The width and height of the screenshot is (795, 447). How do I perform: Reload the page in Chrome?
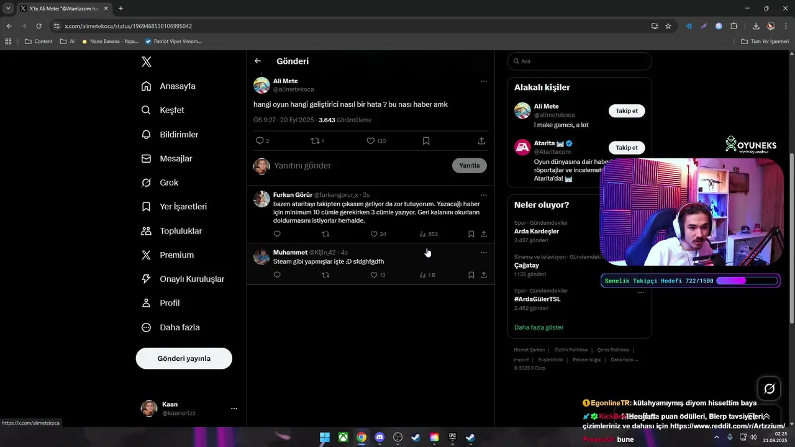click(39, 26)
